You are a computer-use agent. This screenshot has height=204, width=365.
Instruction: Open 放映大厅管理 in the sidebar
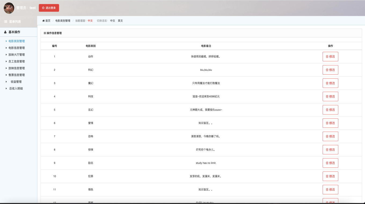point(17,54)
